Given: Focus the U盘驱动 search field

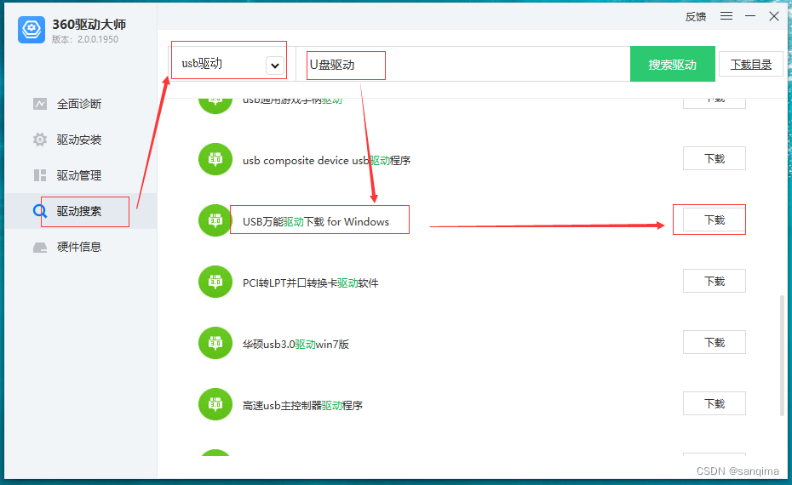Looking at the screenshot, I should click(x=462, y=64).
